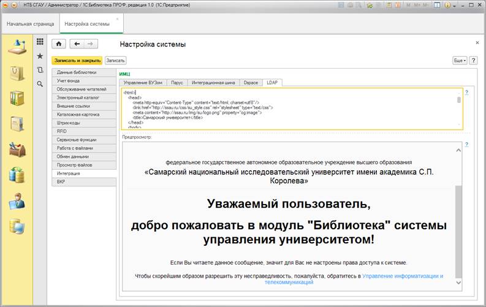Go to home page icon button

[59, 44]
